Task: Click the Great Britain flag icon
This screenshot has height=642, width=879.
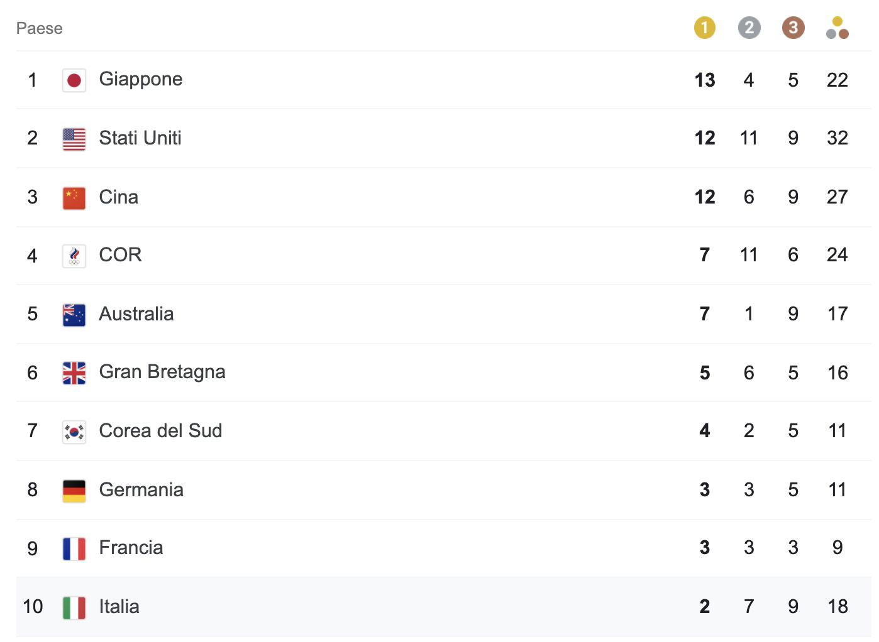Action: tap(74, 373)
